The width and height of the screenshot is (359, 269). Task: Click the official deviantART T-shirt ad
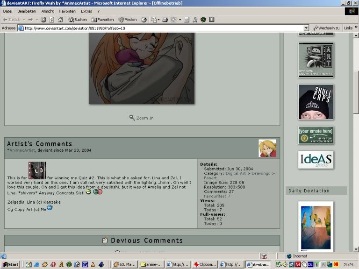316,60
